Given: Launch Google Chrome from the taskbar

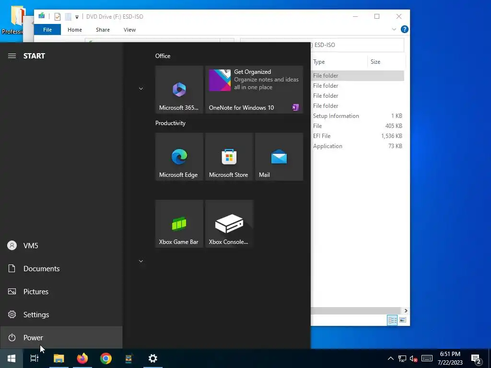Looking at the screenshot, I should [x=106, y=358].
